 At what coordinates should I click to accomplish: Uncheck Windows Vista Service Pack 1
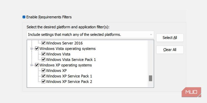[43, 60]
